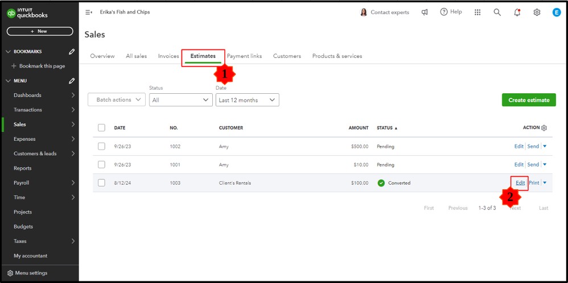Click the plus icon for Bookmark this page

pos(14,66)
